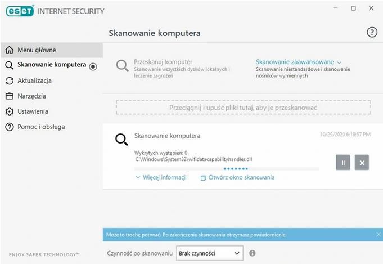Image resolution: width=383 pixels, height=264 pixels.
Task: Click the scan progress bar
Action: click(227, 169)
